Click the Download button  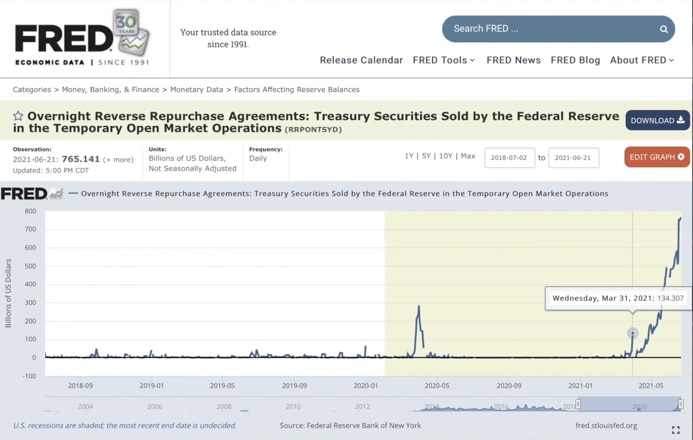click(657, 120)
